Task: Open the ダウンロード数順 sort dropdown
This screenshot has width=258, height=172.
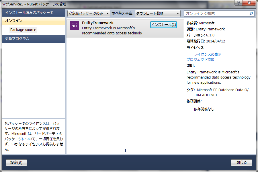Action: (x=158, y=13)
